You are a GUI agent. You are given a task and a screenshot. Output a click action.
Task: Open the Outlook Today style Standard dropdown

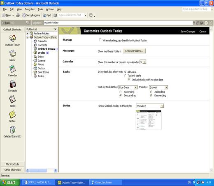click(x=162, y=106)
